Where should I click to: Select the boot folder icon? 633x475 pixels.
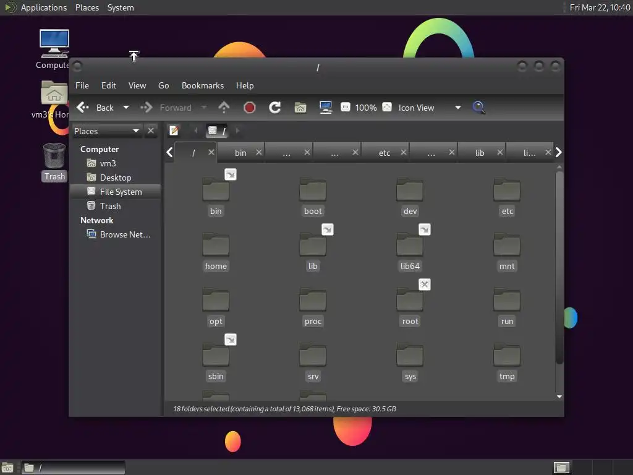click(x=312, y=189)
